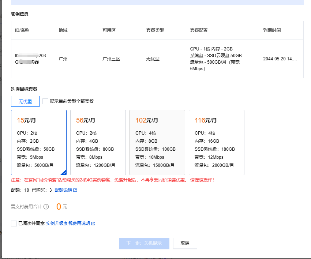Select the 116元/月 package card
This screenshot has height=259, width=311.
tap(217, 142)
